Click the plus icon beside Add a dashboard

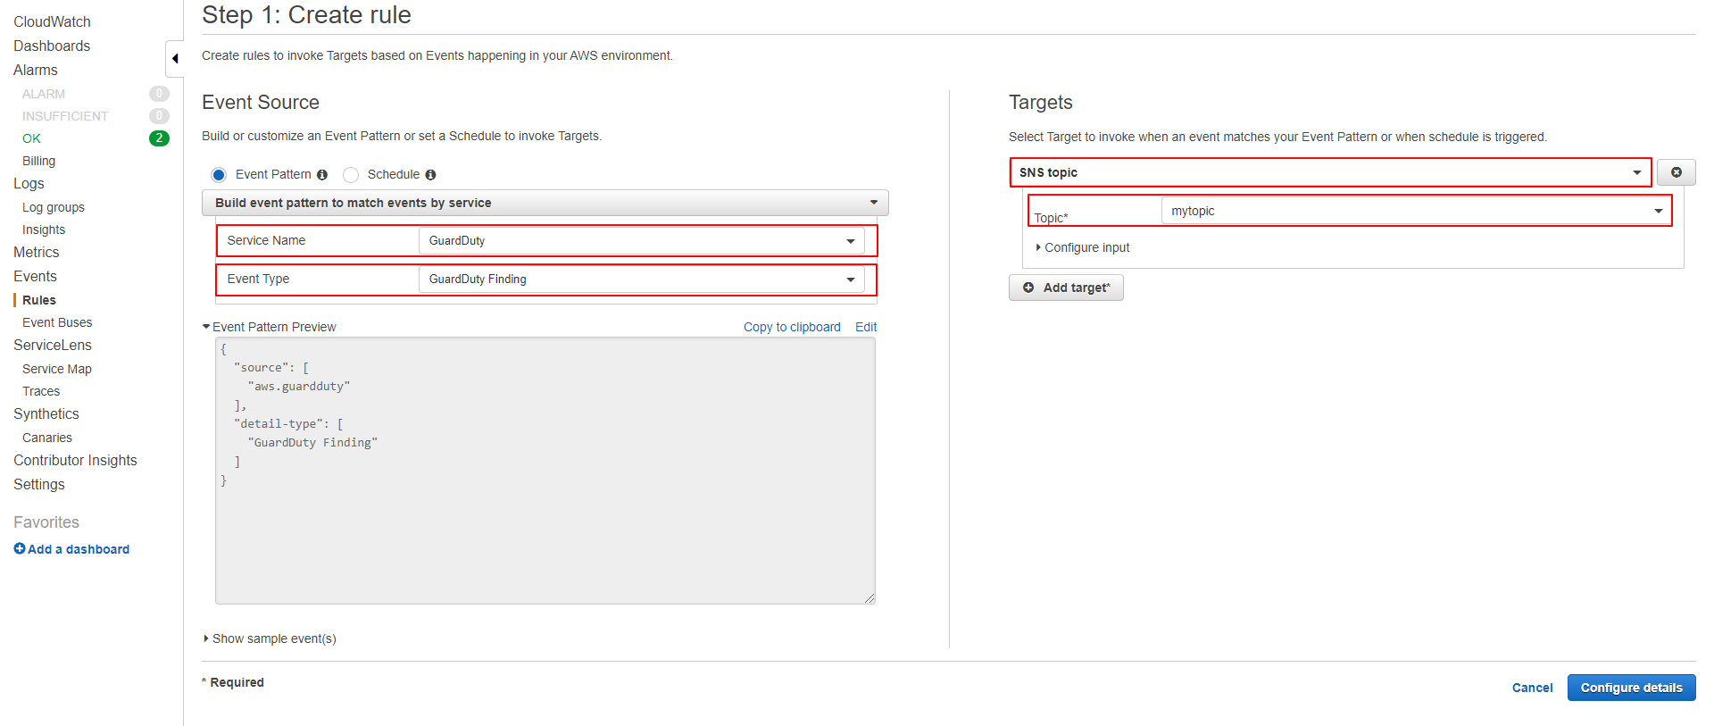20,549
